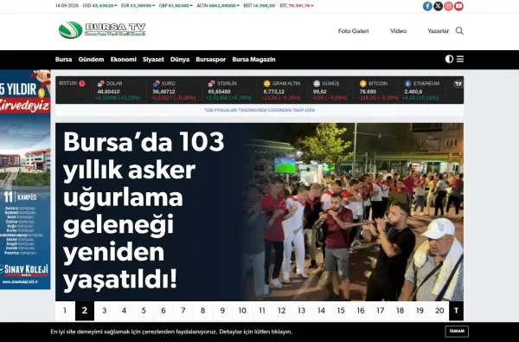519x342 pixels.
Task: Open the X (Twitter) social icon
Action: tap(438, 6)
